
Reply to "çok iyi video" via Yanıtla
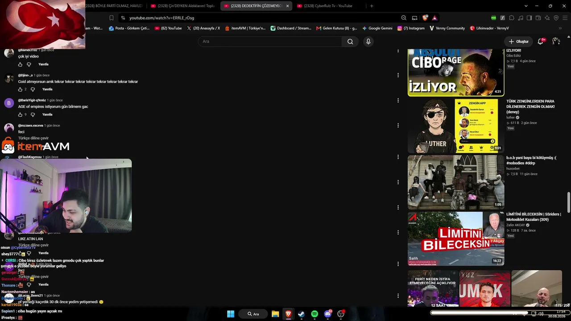(43, 65)
